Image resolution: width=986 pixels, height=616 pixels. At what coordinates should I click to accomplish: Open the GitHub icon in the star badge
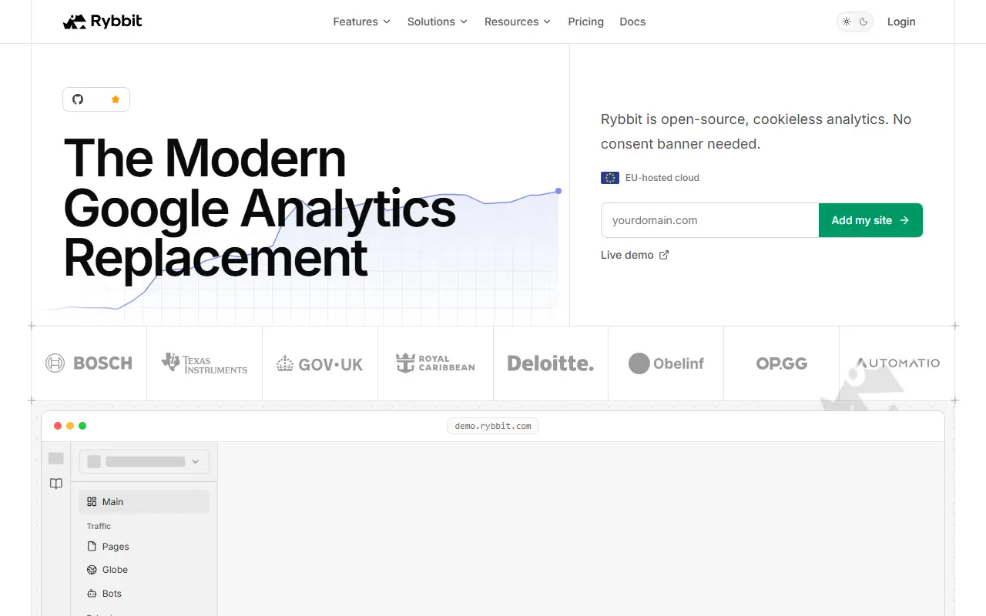coord(78,99)
